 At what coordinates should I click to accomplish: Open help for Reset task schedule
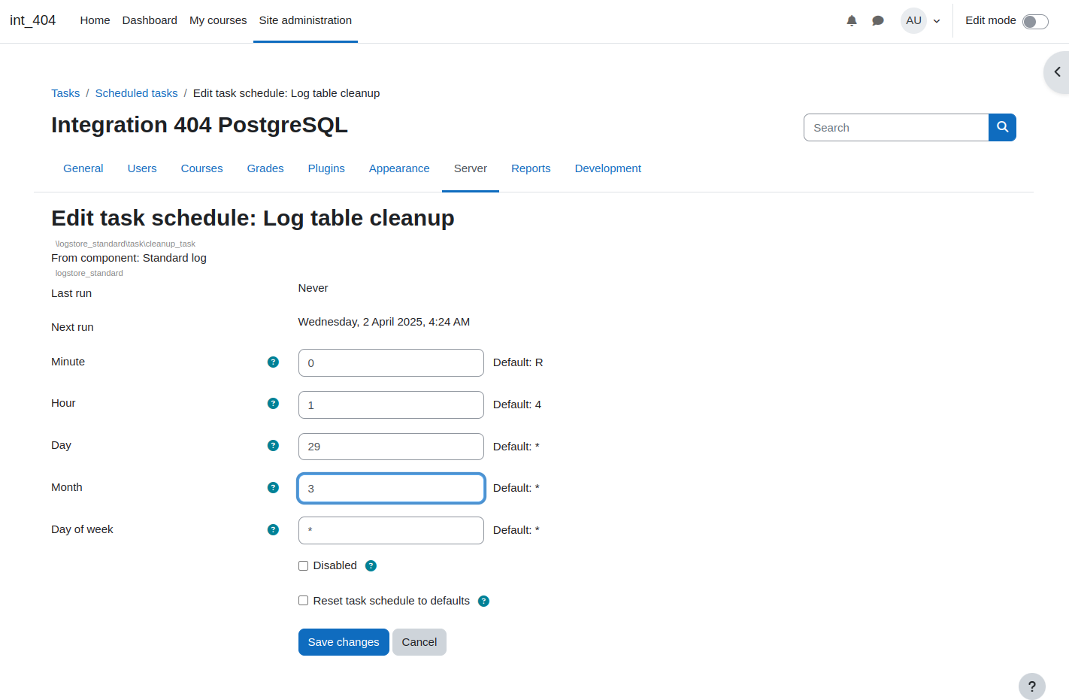(x=483, y=602)
